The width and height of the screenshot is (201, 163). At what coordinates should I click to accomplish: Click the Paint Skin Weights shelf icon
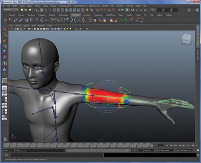116,20
